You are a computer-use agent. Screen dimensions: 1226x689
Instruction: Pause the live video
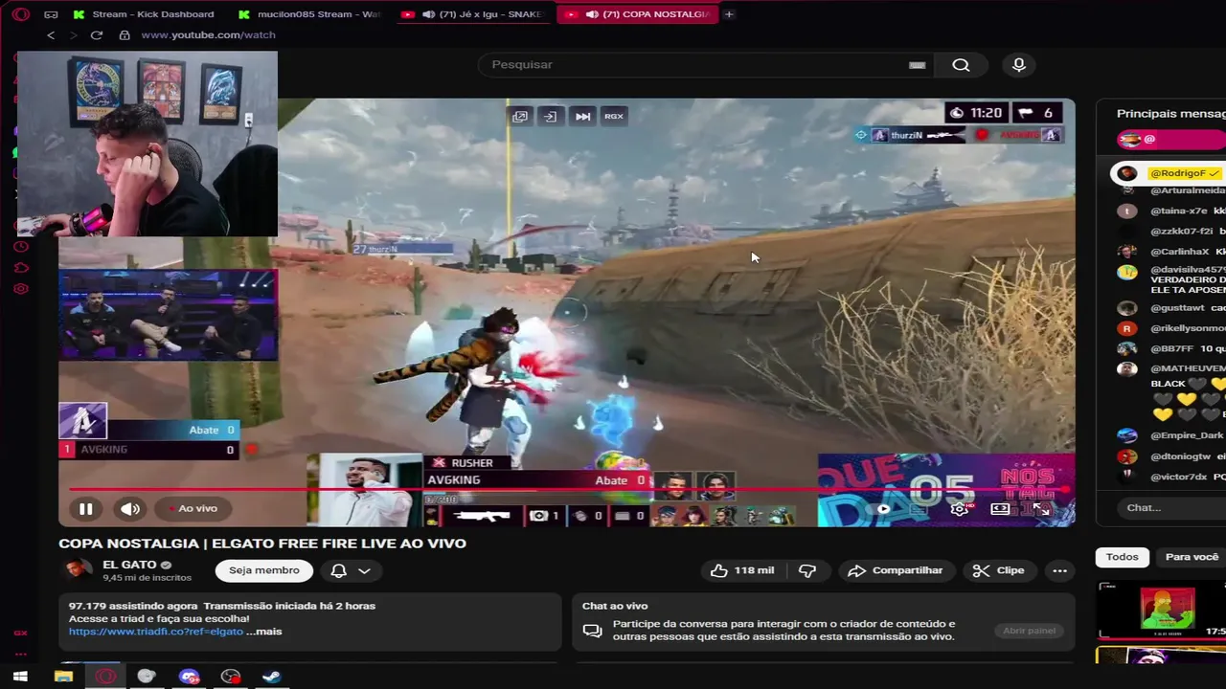[85, 509]
